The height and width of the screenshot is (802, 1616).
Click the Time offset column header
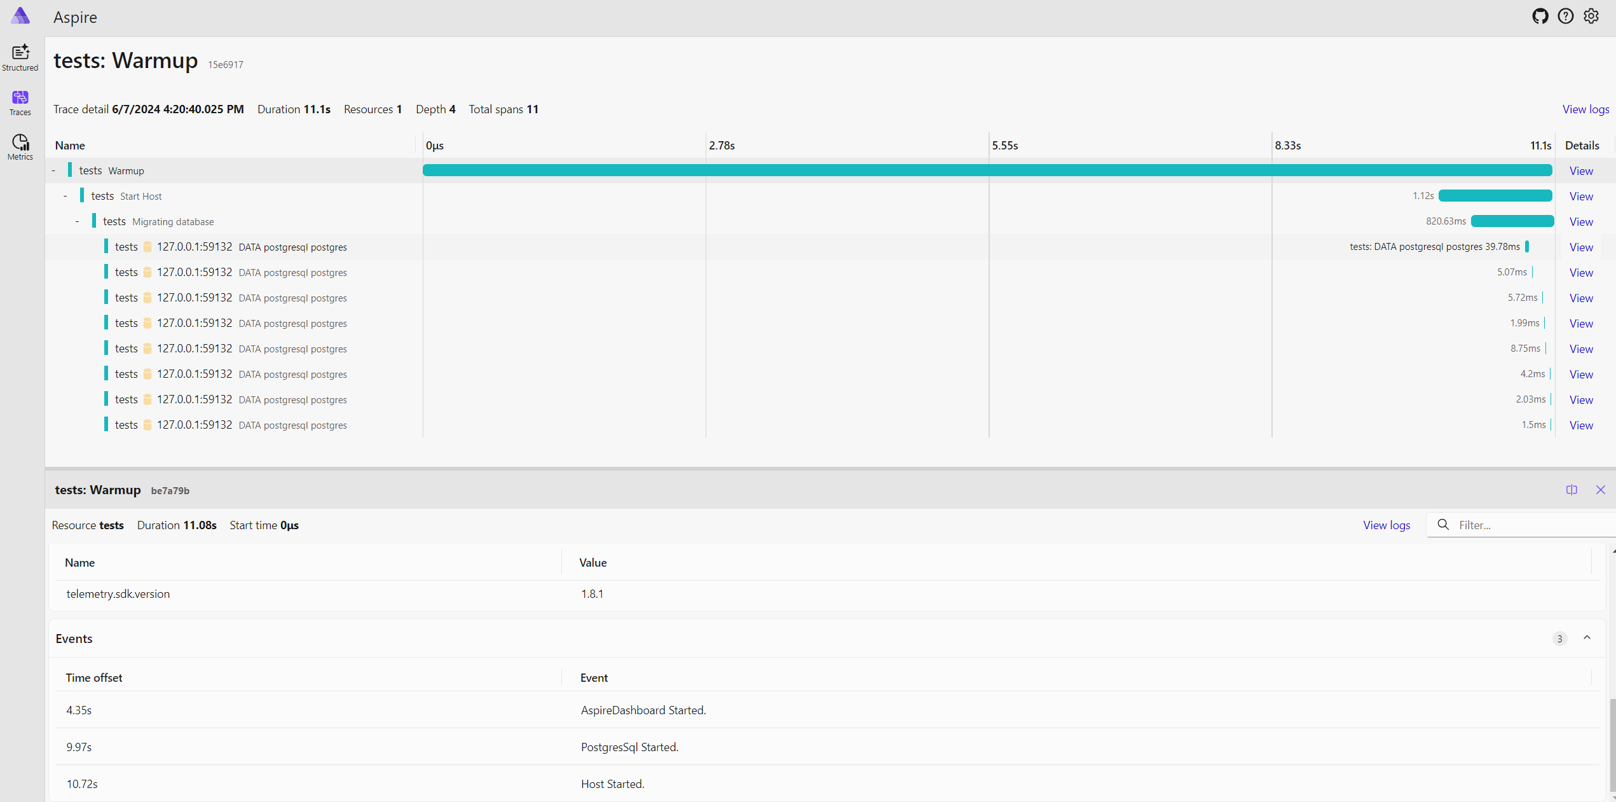(94, 678)
